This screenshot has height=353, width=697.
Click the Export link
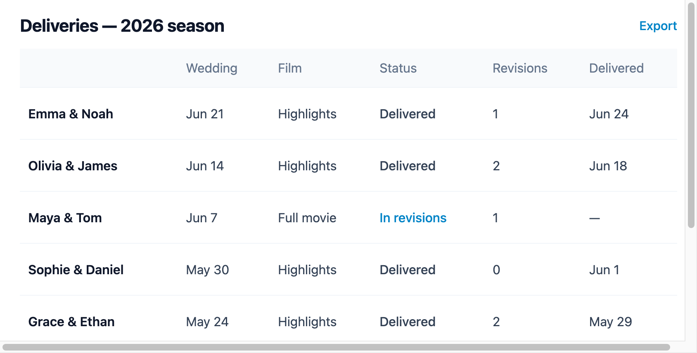(658, 26)
